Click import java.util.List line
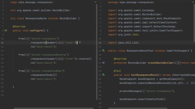Screen dimensions: 195x109 coord(124,43)
